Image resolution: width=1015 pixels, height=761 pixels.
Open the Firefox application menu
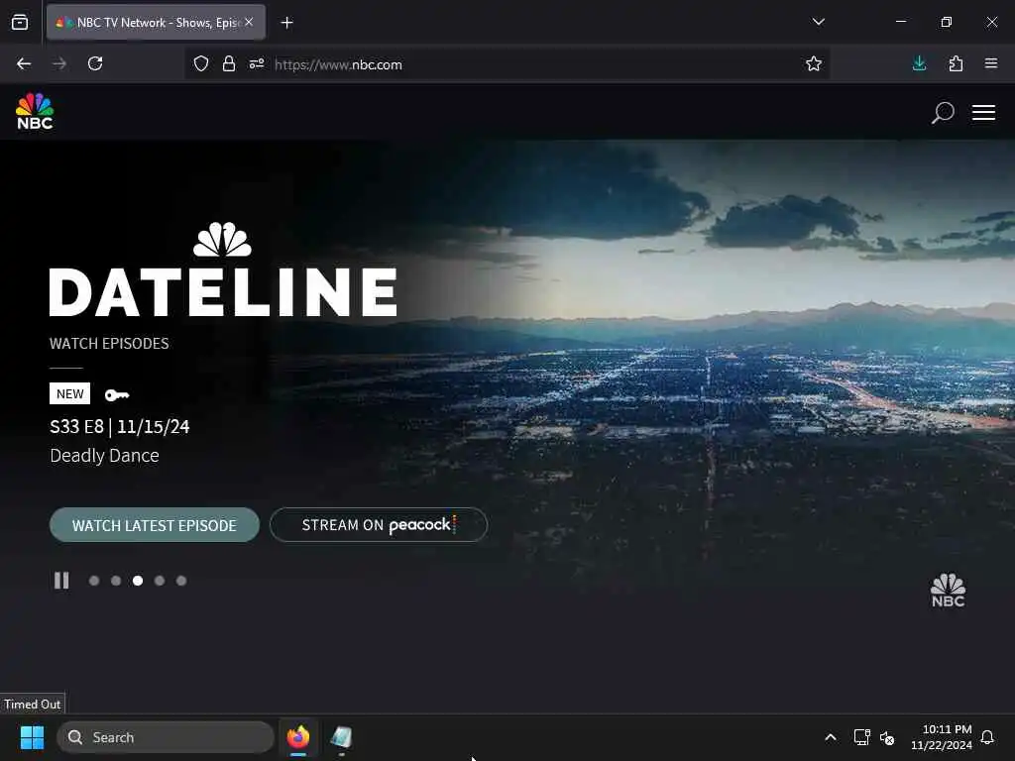point(991,63)
